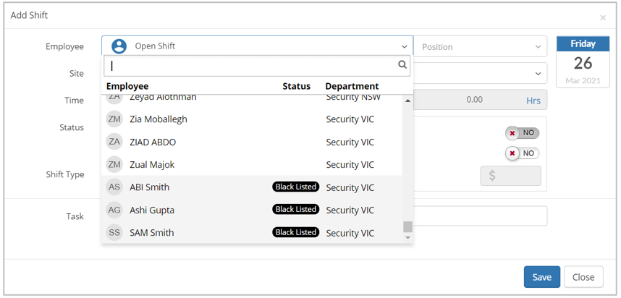Click the ZM avatar for Zia Moballegh
621x298 pixels.
pos(114,119)
